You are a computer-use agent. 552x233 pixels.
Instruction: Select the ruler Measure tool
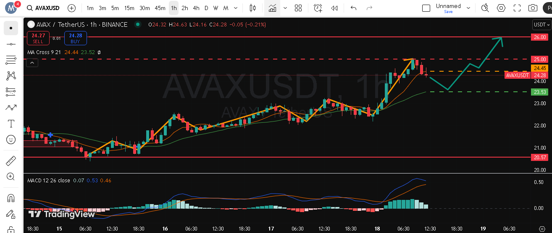pyautogui.click(x=11, y=161)
